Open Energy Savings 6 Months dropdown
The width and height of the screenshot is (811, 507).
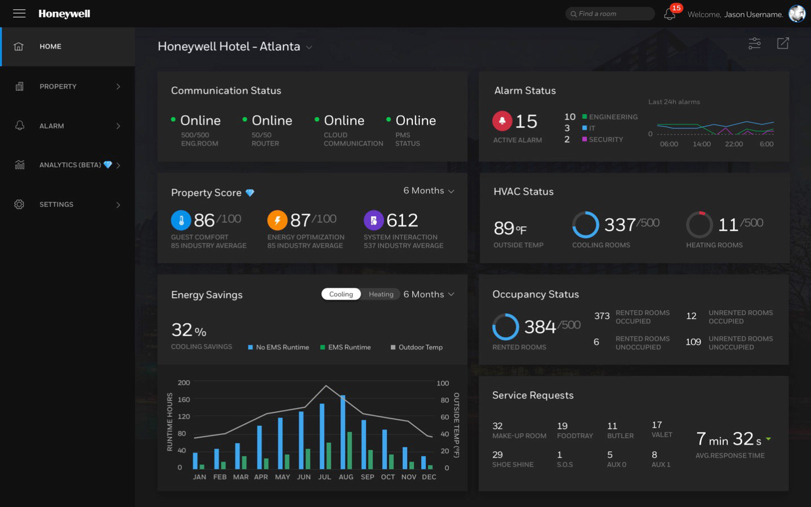pyautogui.click(x=429, y=295)
